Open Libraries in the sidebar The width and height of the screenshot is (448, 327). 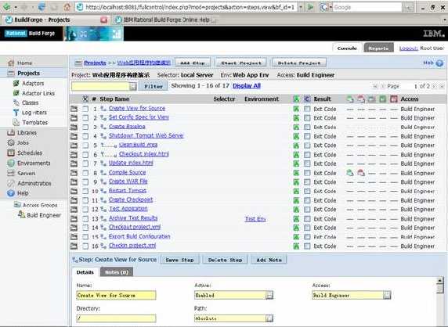(27, 133)
